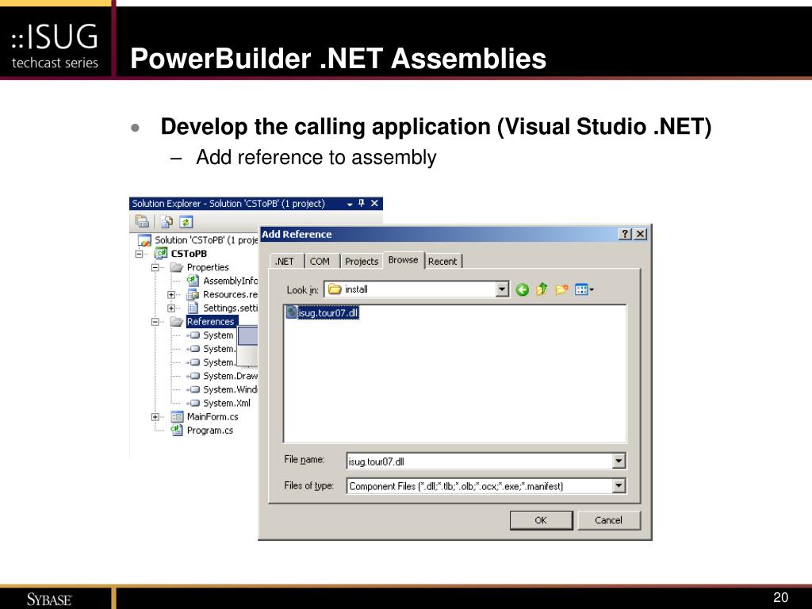
Task: Select isug.tour07.dll in the file list
Action: point(322,312)
